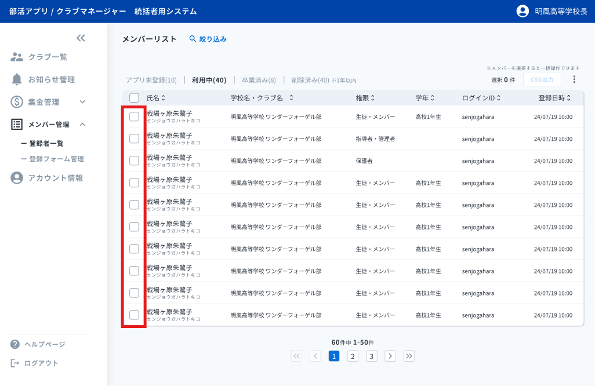Screen dimensions: 595x386
Task: Click the user avatar icon in header
Action: tap(523, 11)
